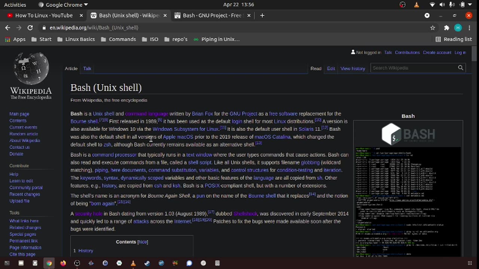Open the Linux Basics bookmarks folder
Image resolution: width=479 pixels, height=269 pixels.
pyautogui.click(x=76, y=39)
